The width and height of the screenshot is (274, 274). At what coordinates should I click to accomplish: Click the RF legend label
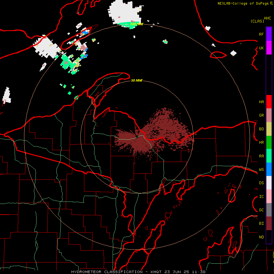tap(261, 34)
